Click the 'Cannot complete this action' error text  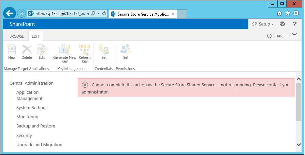click(x=186, y=88)
